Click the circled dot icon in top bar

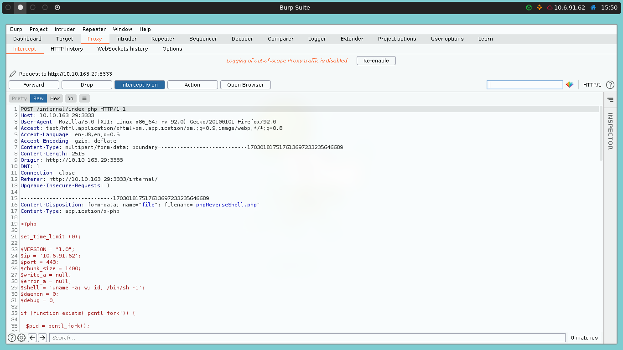(57, 8)
